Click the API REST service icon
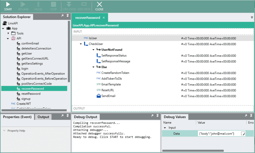This screenshot has height=153, width=255. [x=13, y=38]
